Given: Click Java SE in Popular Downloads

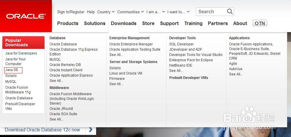Looking at the screenshot, I should [12, 70].
